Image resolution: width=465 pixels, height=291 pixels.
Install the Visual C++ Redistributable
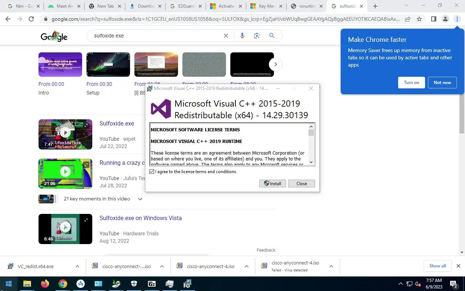point(272,183)
